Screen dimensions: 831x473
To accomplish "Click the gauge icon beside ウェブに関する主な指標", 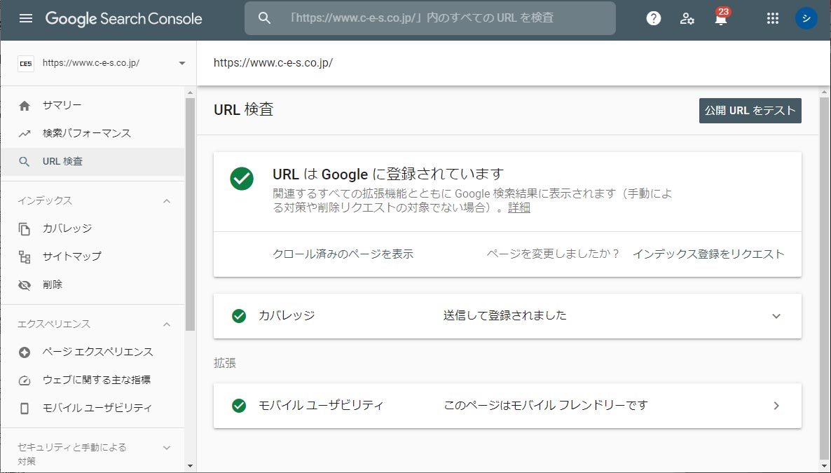I will (x=25, y=381).
